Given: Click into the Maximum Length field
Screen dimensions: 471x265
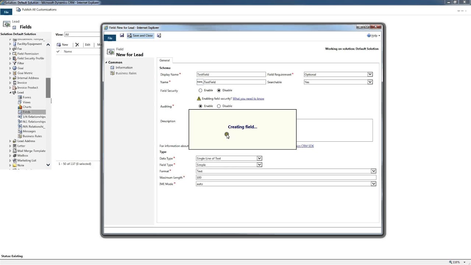Looking at the screenshot, I should (x=286, y=177).
